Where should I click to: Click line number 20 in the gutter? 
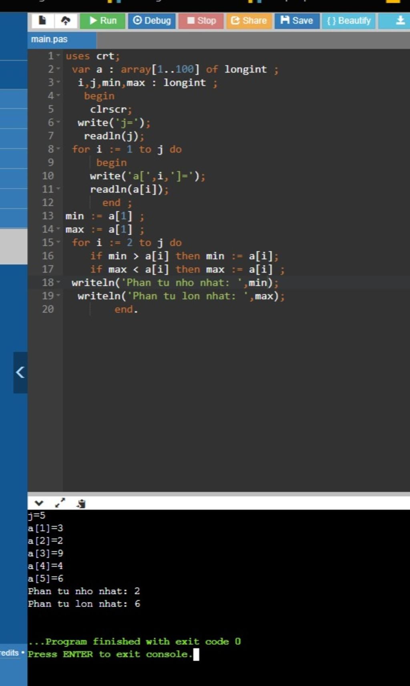pyautogui.click(x=48, y=309)
